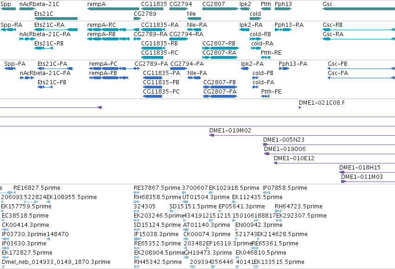Click the Ptth gene label
395x269 pixels.
click(266, 4)
